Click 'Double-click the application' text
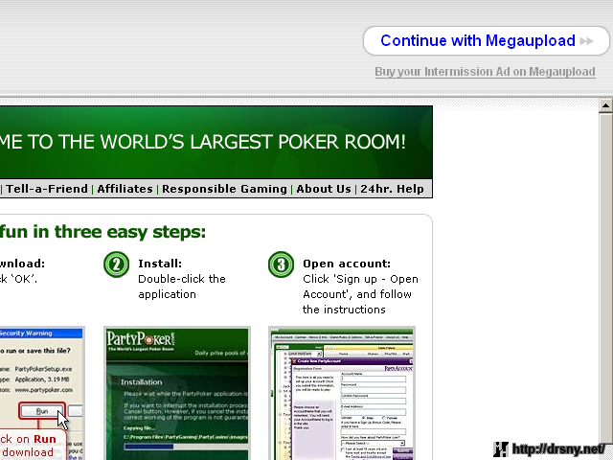Screen dimensions: 613x460 click(x=182, y=287)
